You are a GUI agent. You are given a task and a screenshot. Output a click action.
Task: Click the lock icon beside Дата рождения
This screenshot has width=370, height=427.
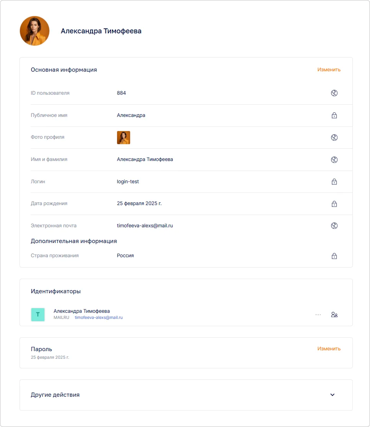pos(334,204)
